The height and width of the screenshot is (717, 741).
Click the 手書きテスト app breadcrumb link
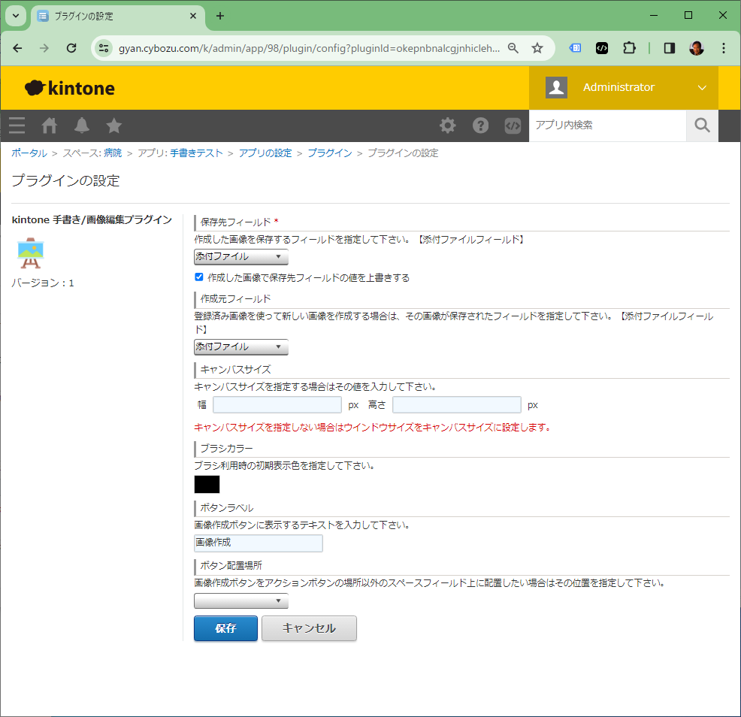pos(197,153)
